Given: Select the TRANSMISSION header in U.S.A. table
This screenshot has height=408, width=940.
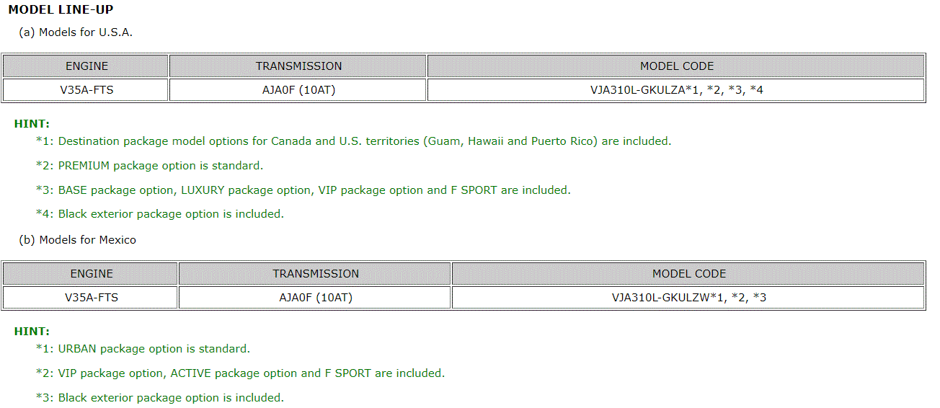Looking at the screenshot, I should (298, 66).
